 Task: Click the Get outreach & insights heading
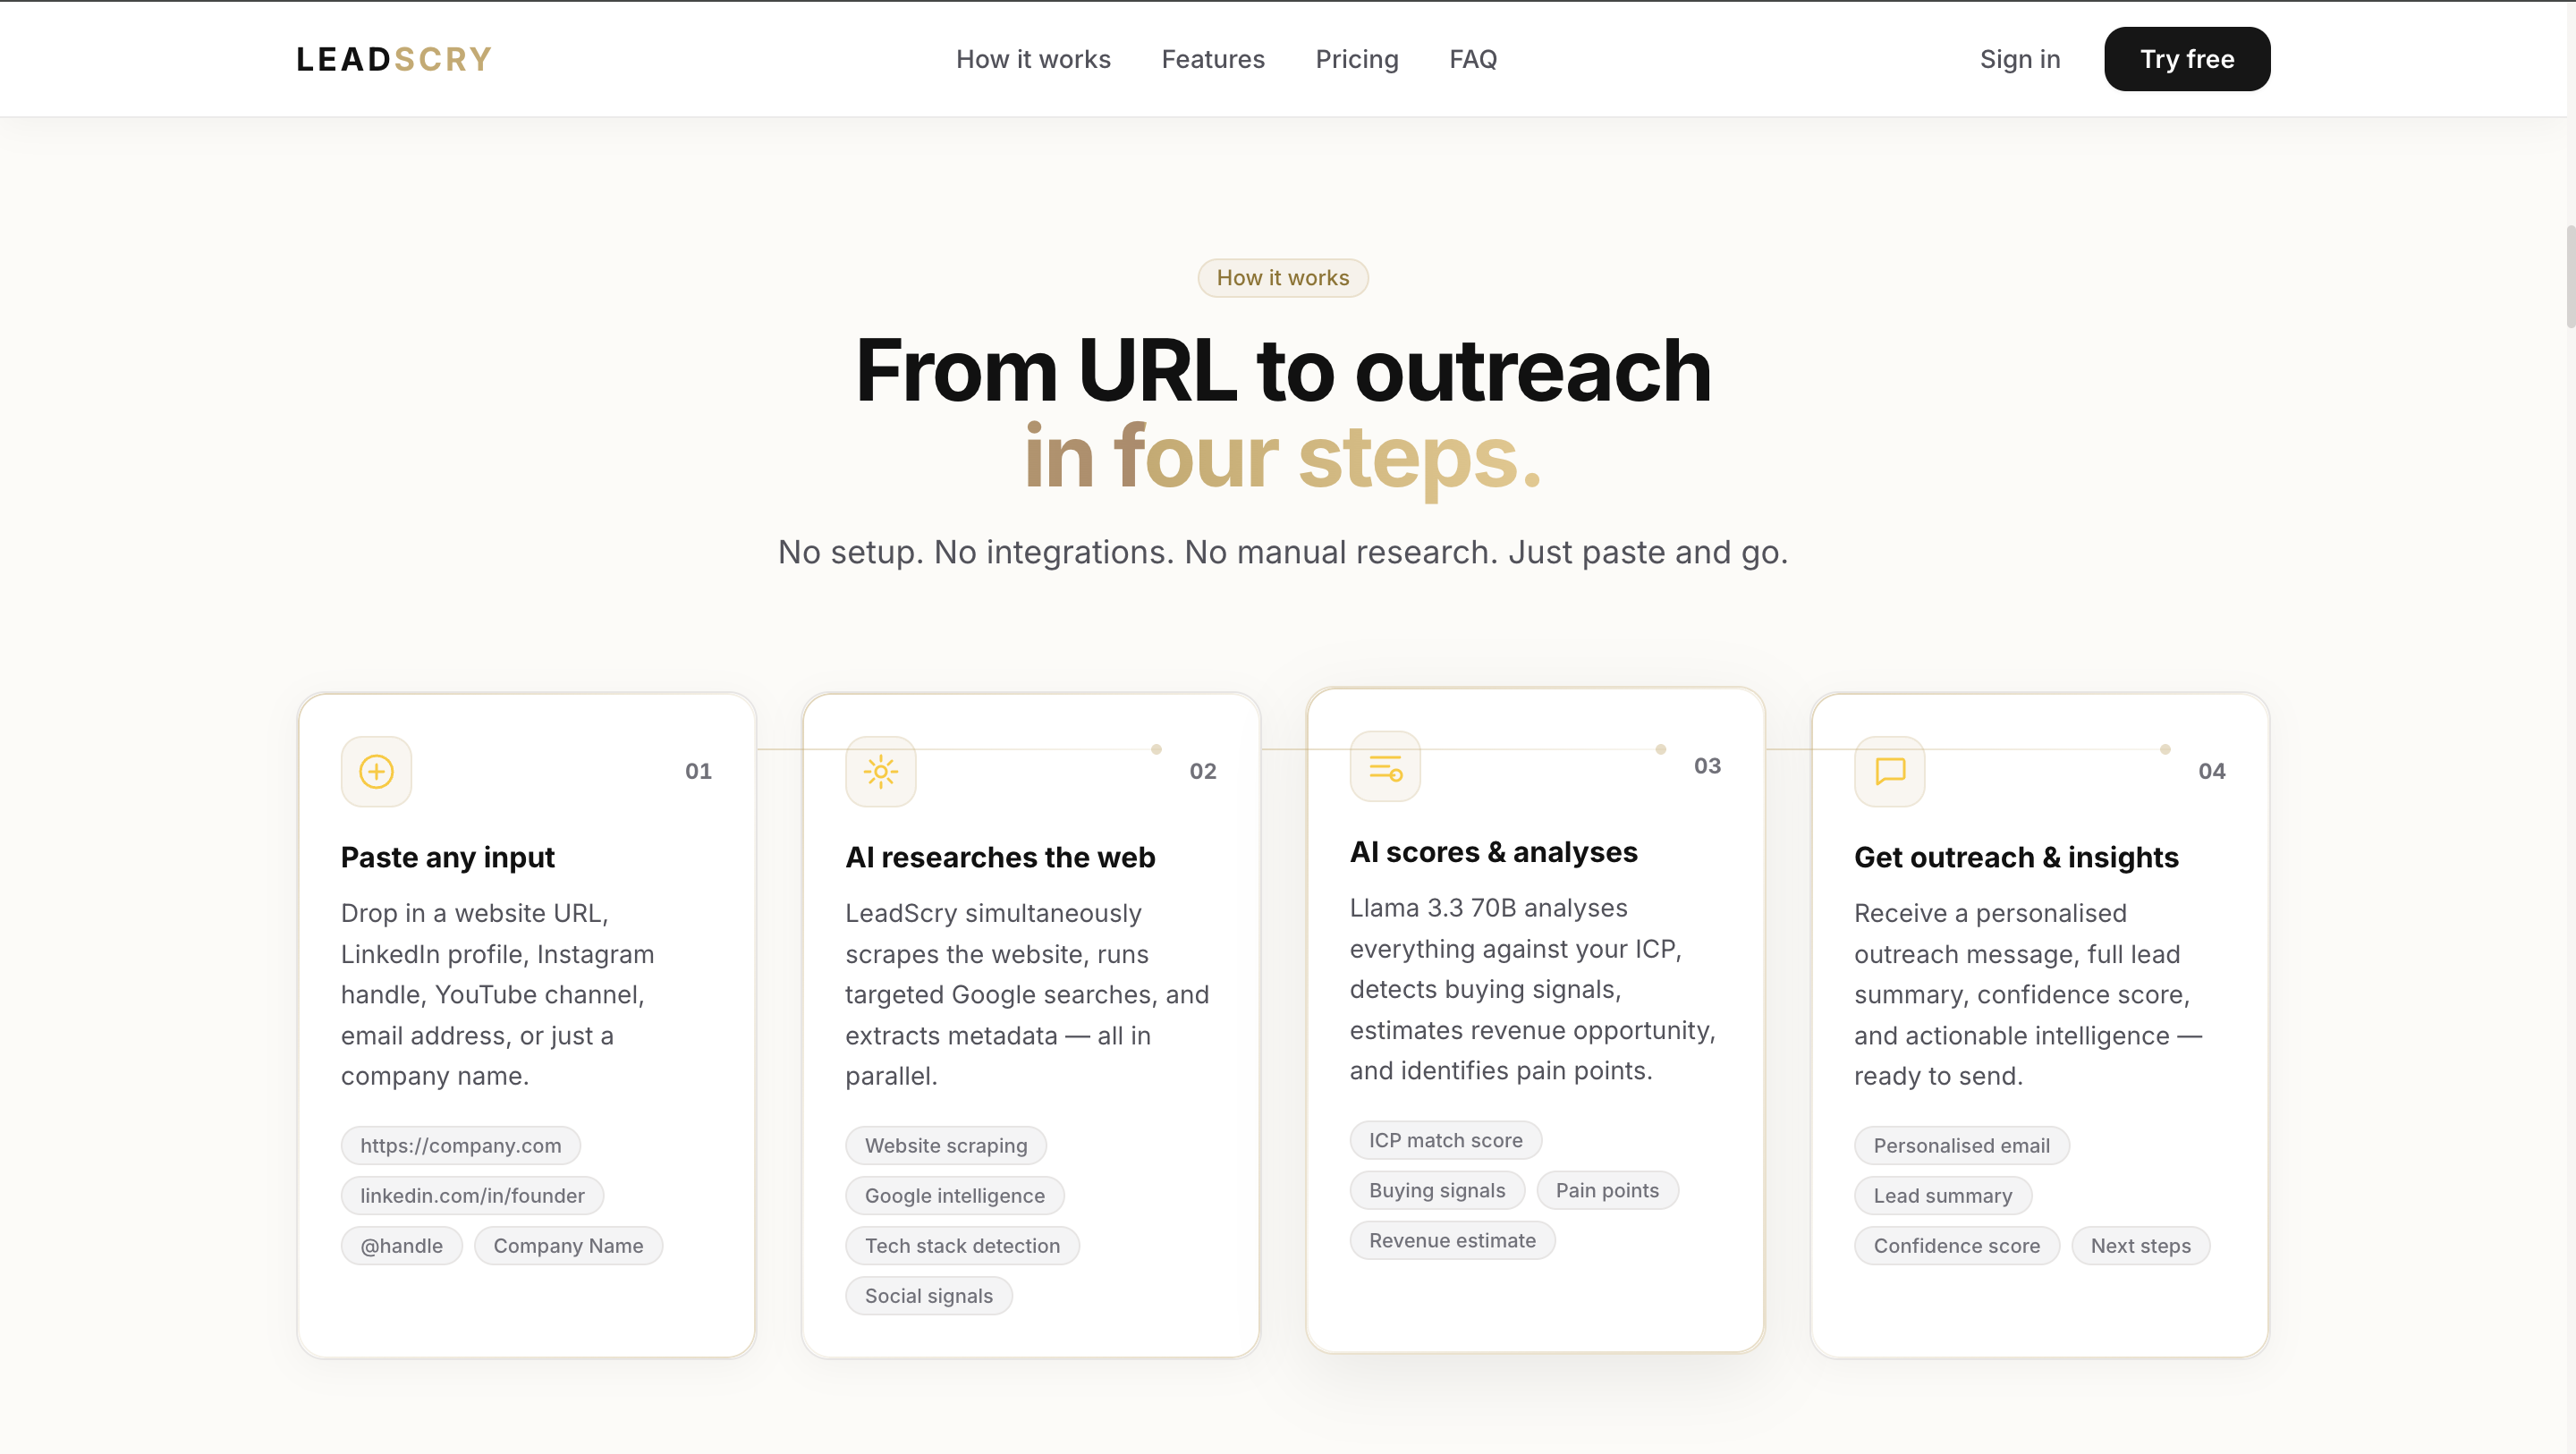2016,857
